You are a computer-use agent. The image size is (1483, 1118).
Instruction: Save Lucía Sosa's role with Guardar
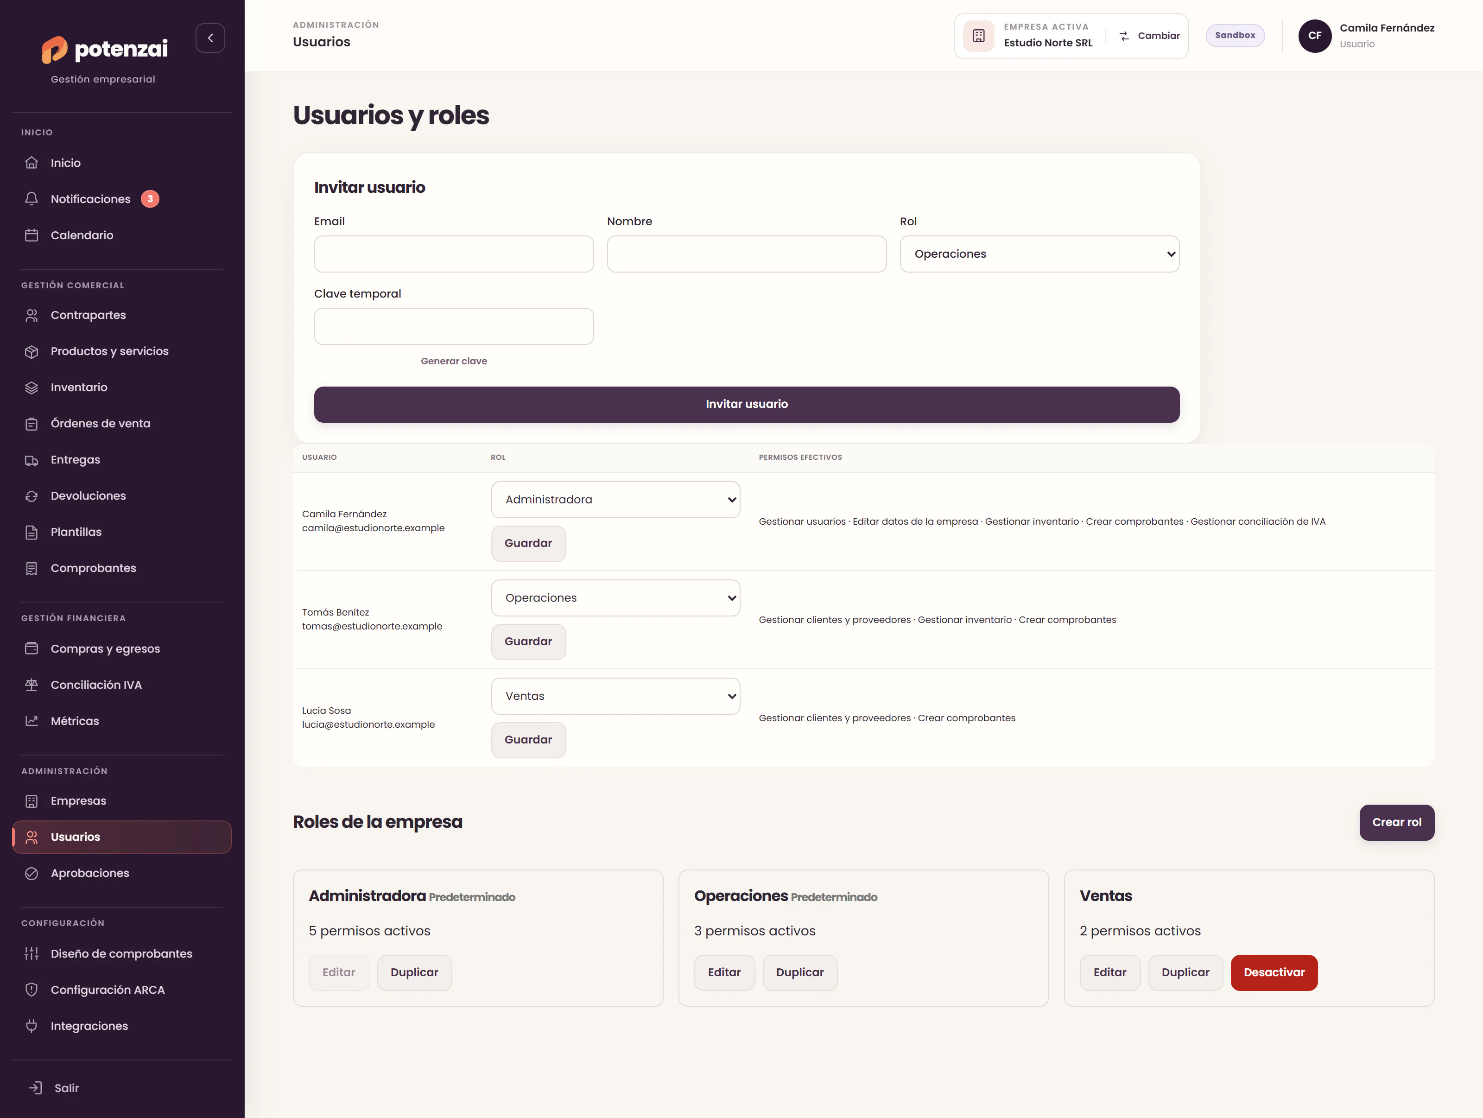pos(528,740)
